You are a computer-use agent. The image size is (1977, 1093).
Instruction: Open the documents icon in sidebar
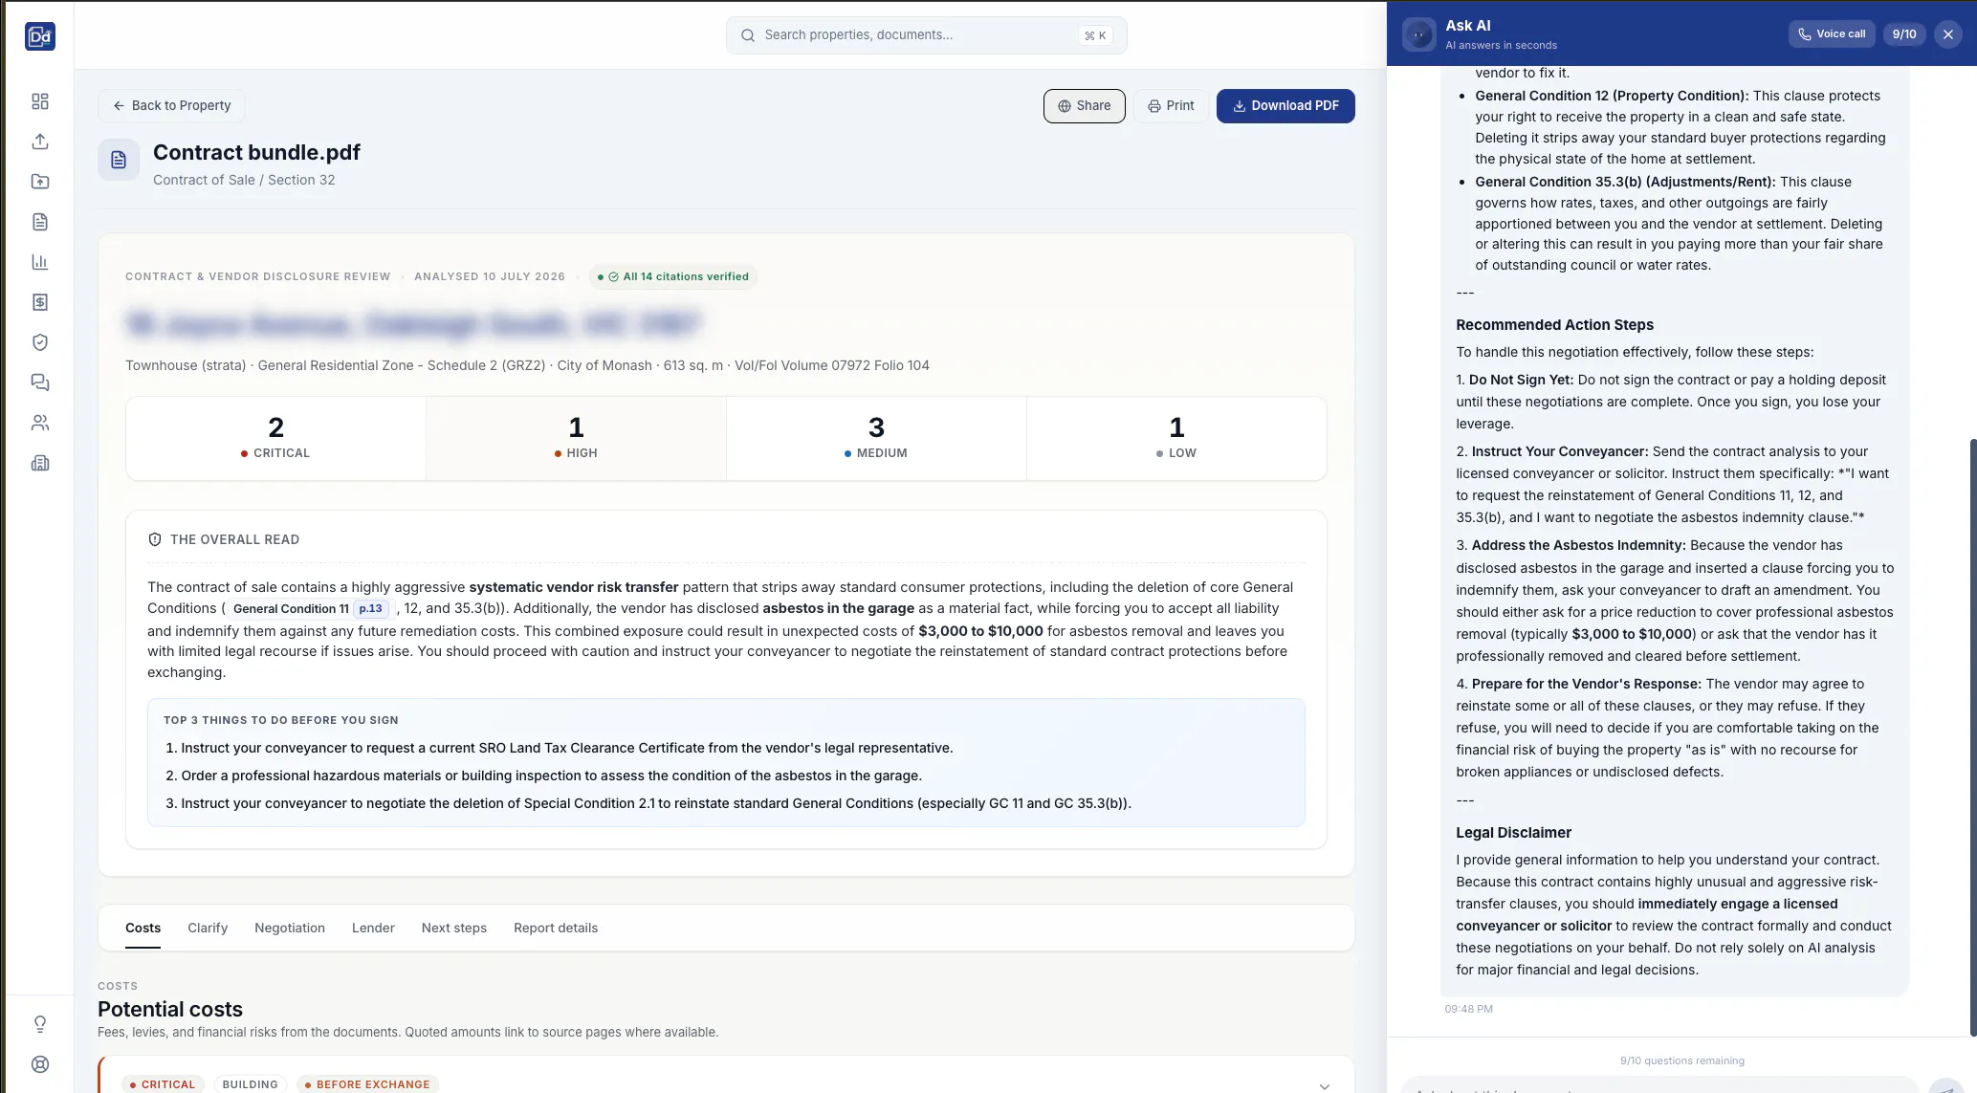tap(40, 222)
